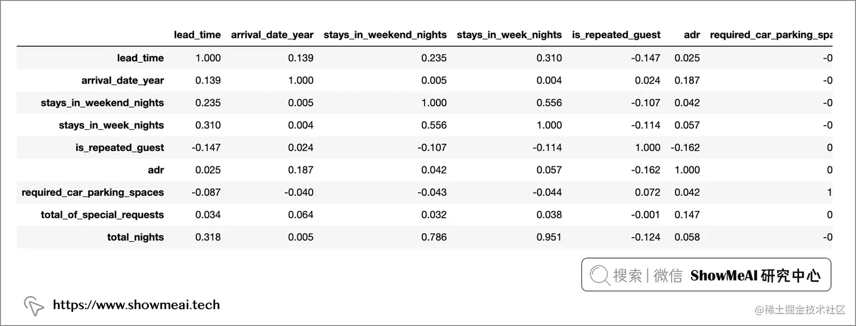
Task: Click the total_of_special_requests row label
Action: pyautogui.click(x=102, y=215)
